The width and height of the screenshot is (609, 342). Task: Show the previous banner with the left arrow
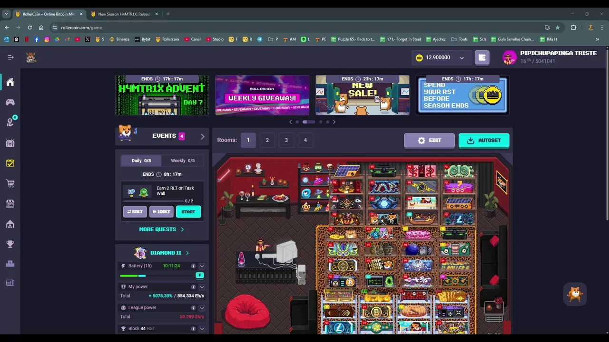pyautogui.click(x=291, y=122)
